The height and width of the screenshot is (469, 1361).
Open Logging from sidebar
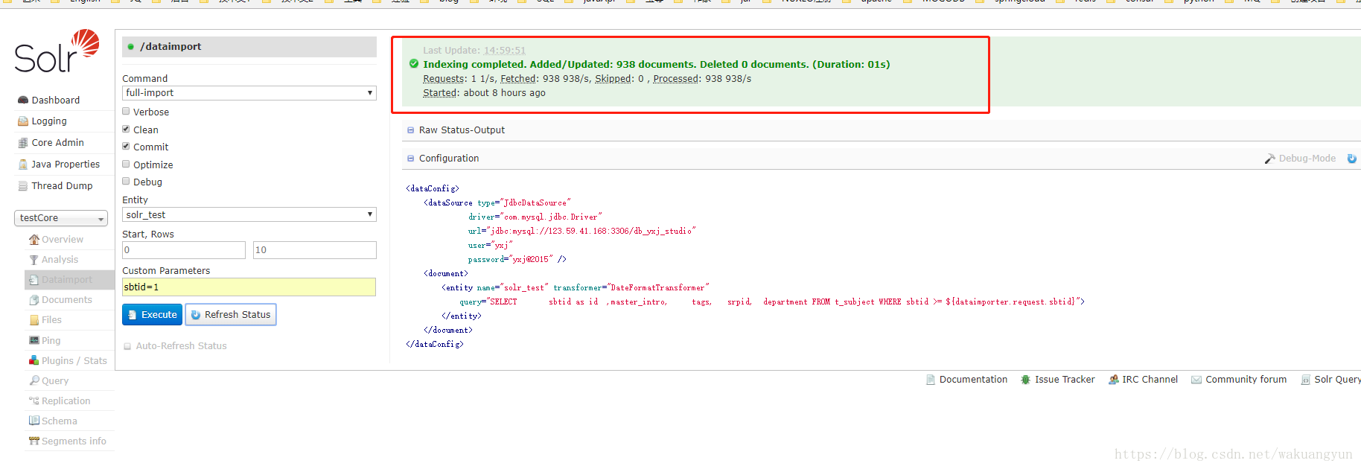49,121
